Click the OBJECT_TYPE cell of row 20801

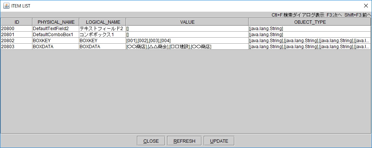(x=310, y=35)
